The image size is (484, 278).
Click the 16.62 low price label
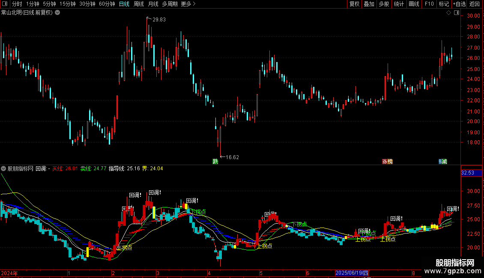point(232,157)
